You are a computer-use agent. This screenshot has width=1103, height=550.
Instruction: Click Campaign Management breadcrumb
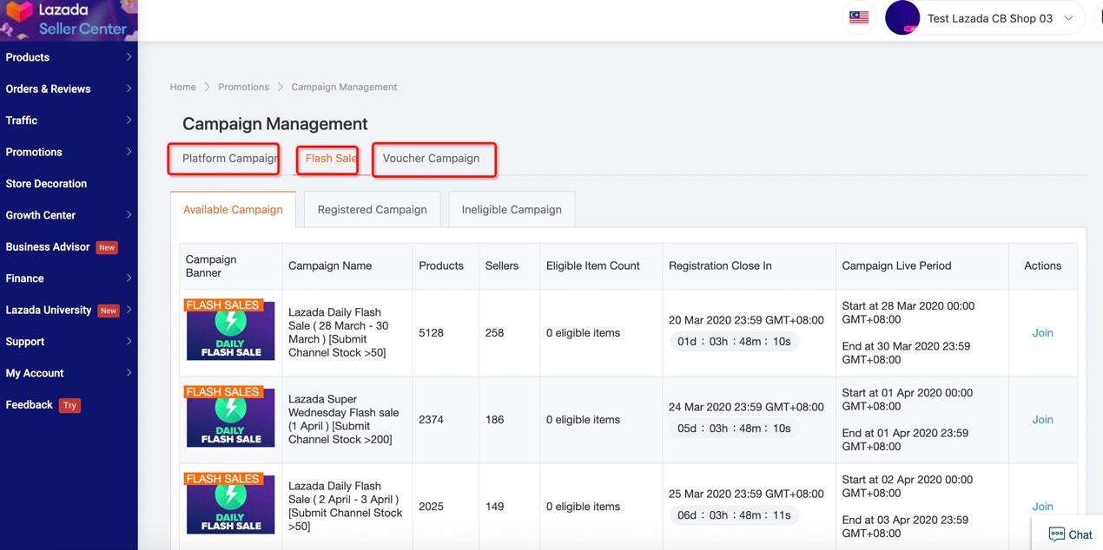tap(344, 87)
